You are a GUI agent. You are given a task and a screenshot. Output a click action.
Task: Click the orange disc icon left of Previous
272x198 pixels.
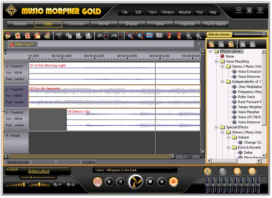pyautogui.click(x=98, y=181)
